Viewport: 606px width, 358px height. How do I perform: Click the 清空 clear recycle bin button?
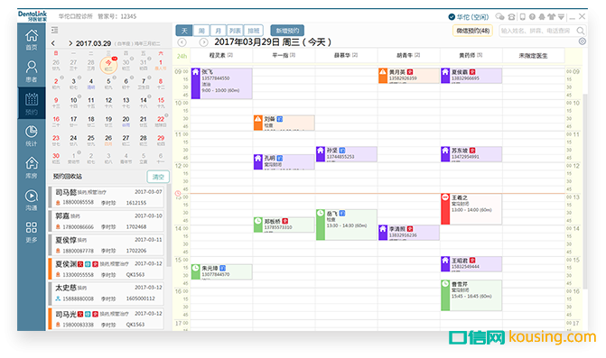(158, 177)
